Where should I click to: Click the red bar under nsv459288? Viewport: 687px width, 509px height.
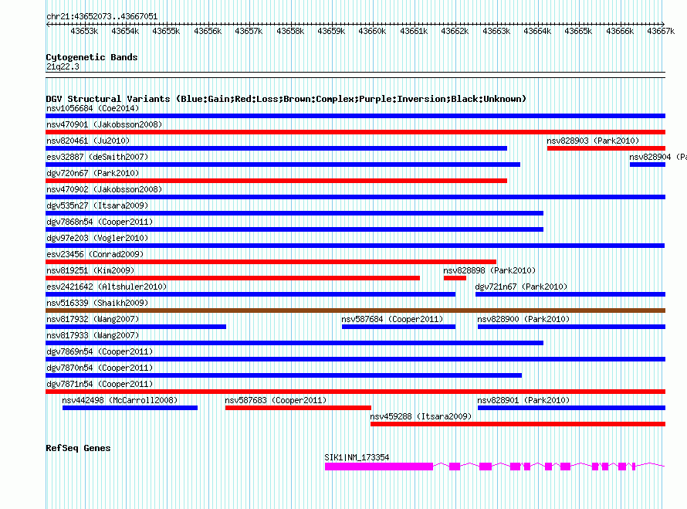pos(518,424)
